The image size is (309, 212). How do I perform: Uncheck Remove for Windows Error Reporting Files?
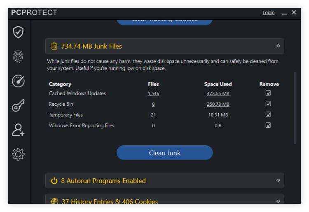click(x=268, y=125)
